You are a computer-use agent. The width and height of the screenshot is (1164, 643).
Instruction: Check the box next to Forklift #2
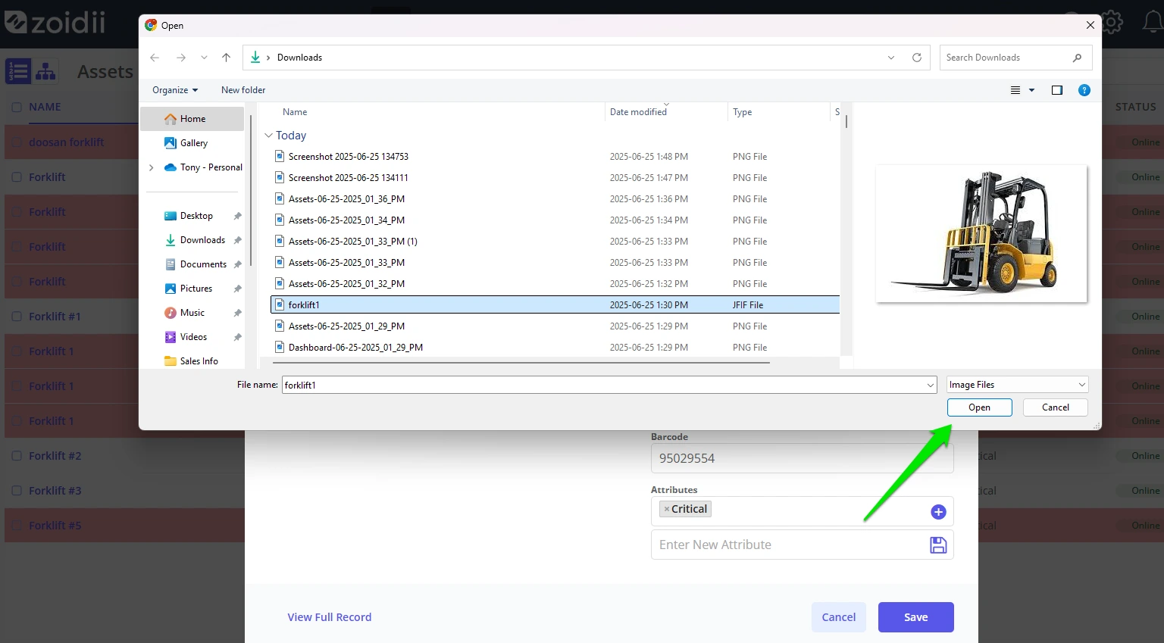click(17, 456)
